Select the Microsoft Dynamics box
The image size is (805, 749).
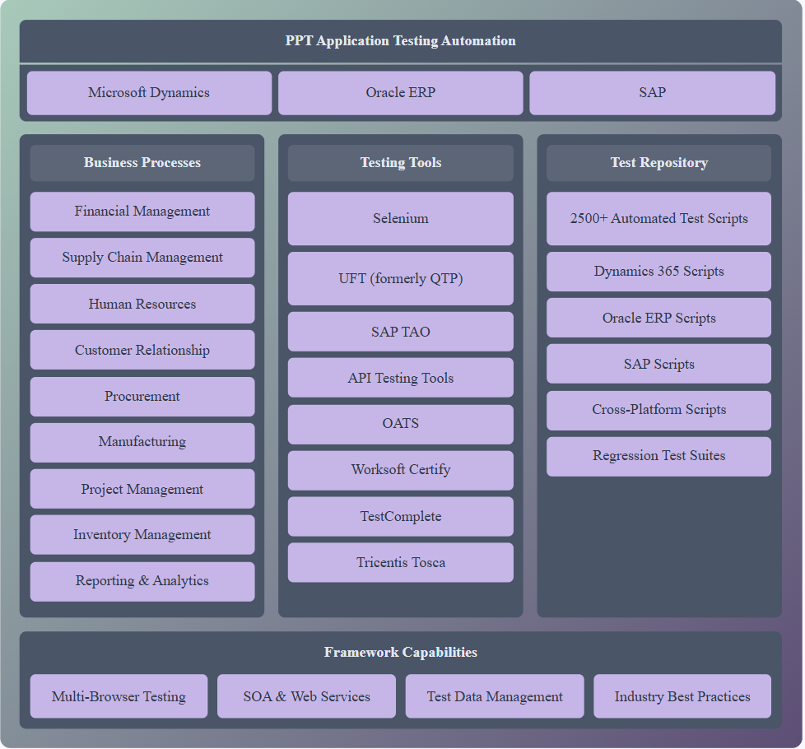pyautogui.click(x=149, y=93)
